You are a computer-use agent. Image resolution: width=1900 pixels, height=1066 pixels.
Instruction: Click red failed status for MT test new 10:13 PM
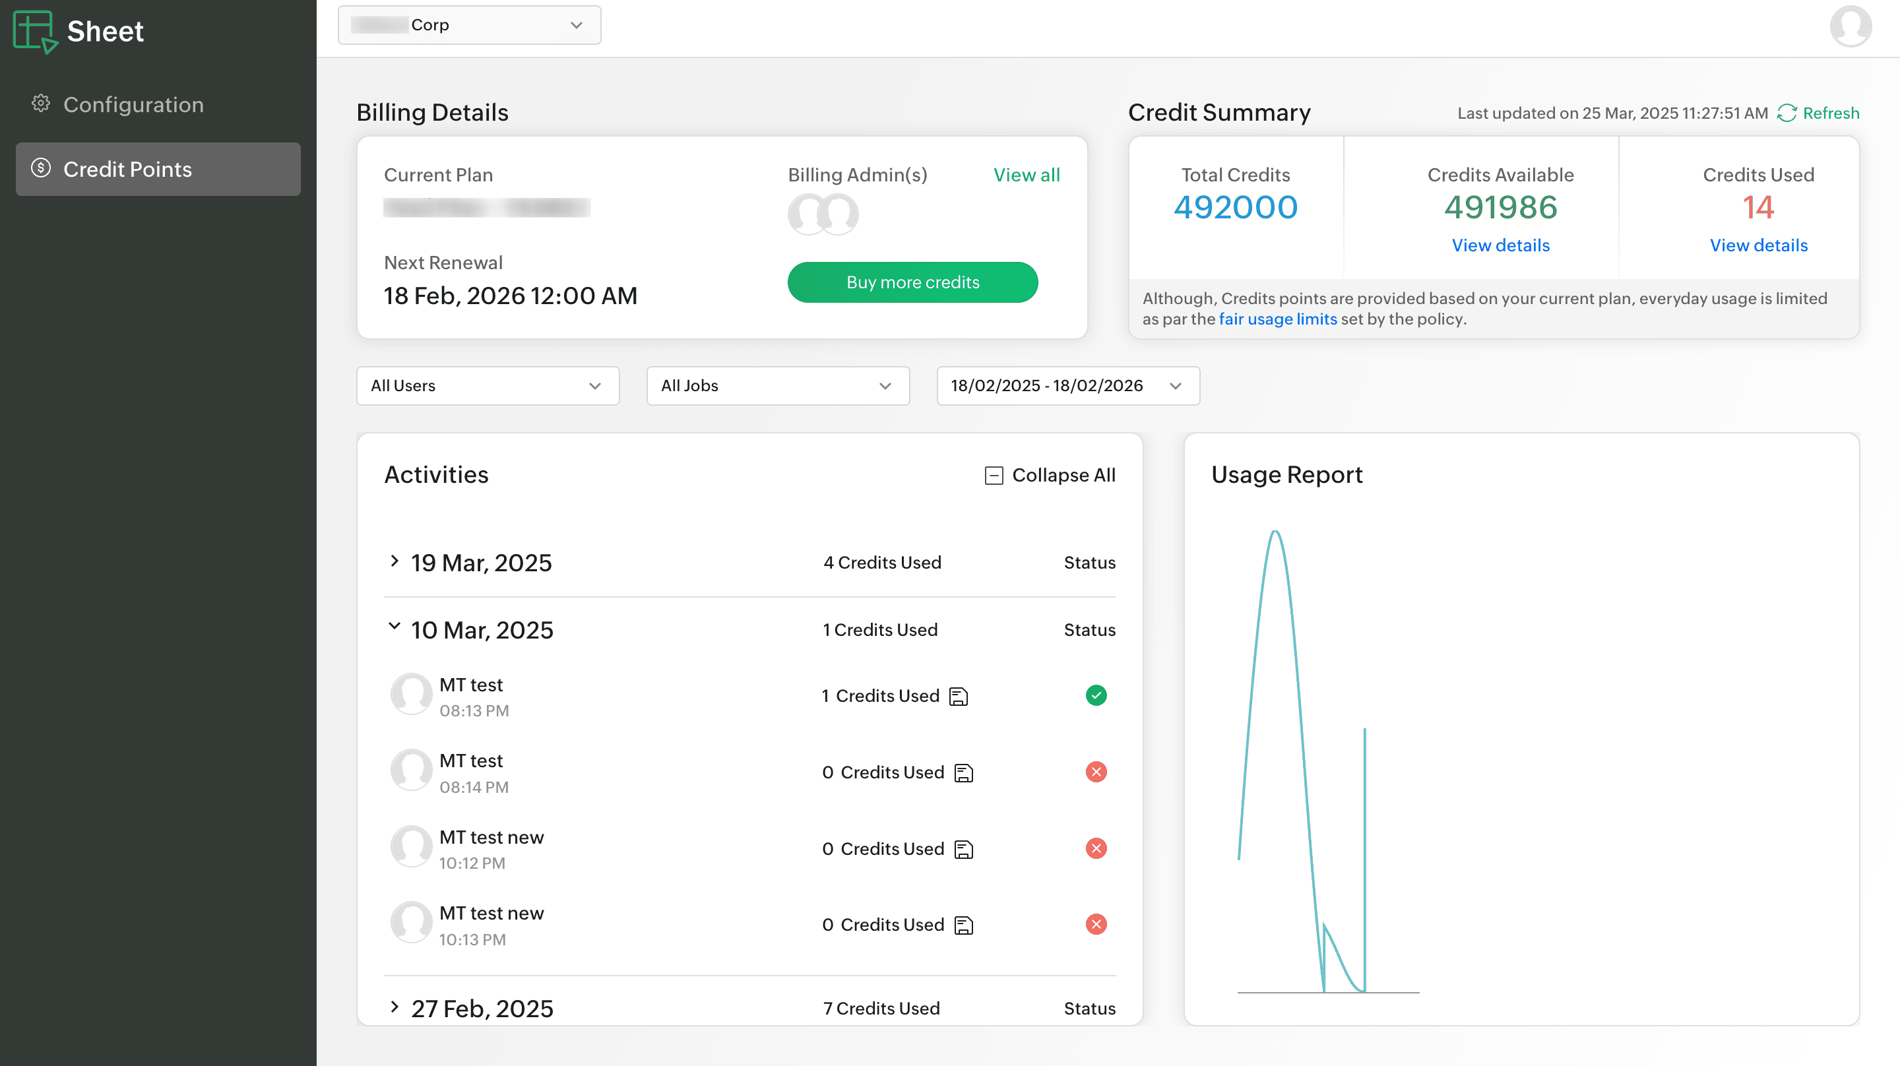click(x=1096, y=924)
